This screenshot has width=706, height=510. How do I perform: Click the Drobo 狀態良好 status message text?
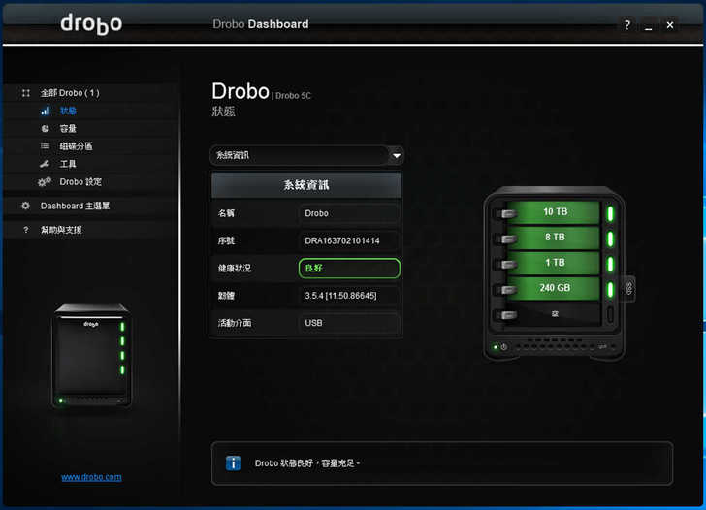click(307, 463)
